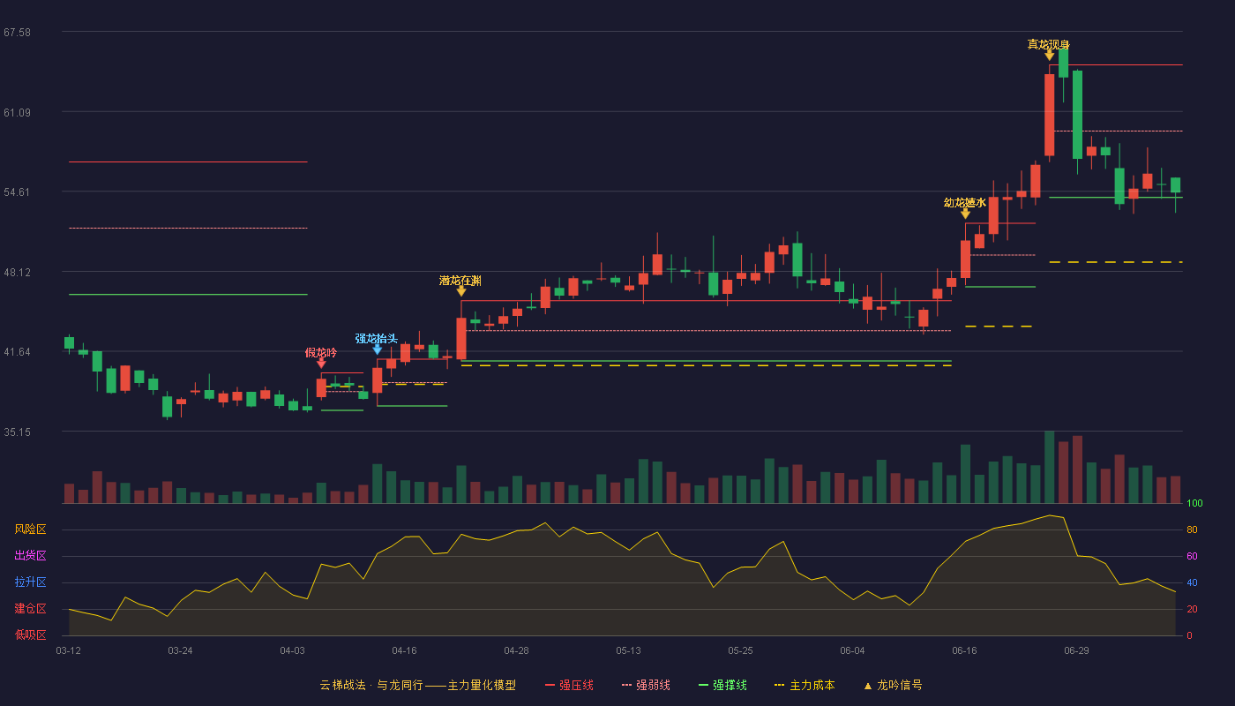This screenshot has height=706, width=1235.
Task: Click the 54.61 price axis label
Action: click(18, 192)
